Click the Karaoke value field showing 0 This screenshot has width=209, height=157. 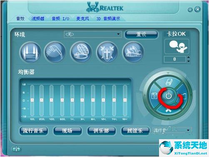point(175,59)
